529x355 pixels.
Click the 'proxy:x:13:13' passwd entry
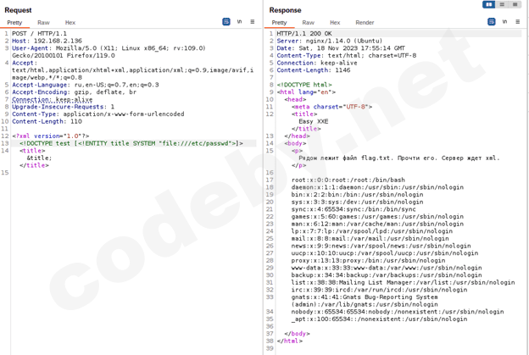(369, 261)
